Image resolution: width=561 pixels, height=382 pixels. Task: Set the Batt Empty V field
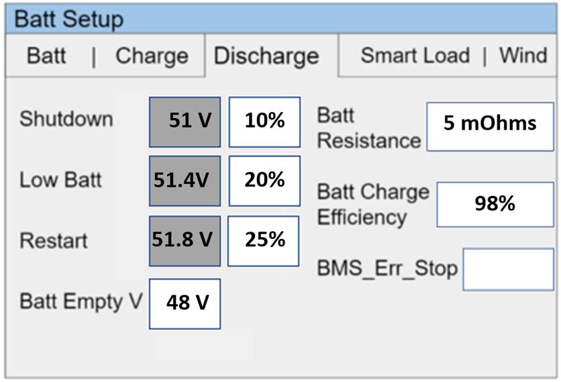pyautogui.click(x=185, y=303)
